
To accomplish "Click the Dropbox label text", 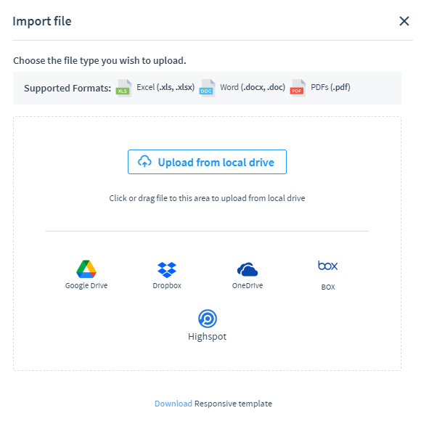I will click(167, 286).
